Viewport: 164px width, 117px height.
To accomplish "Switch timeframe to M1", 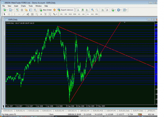I will point(61,14).
